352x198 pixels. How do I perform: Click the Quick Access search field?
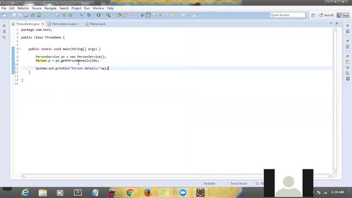(288, 15)
